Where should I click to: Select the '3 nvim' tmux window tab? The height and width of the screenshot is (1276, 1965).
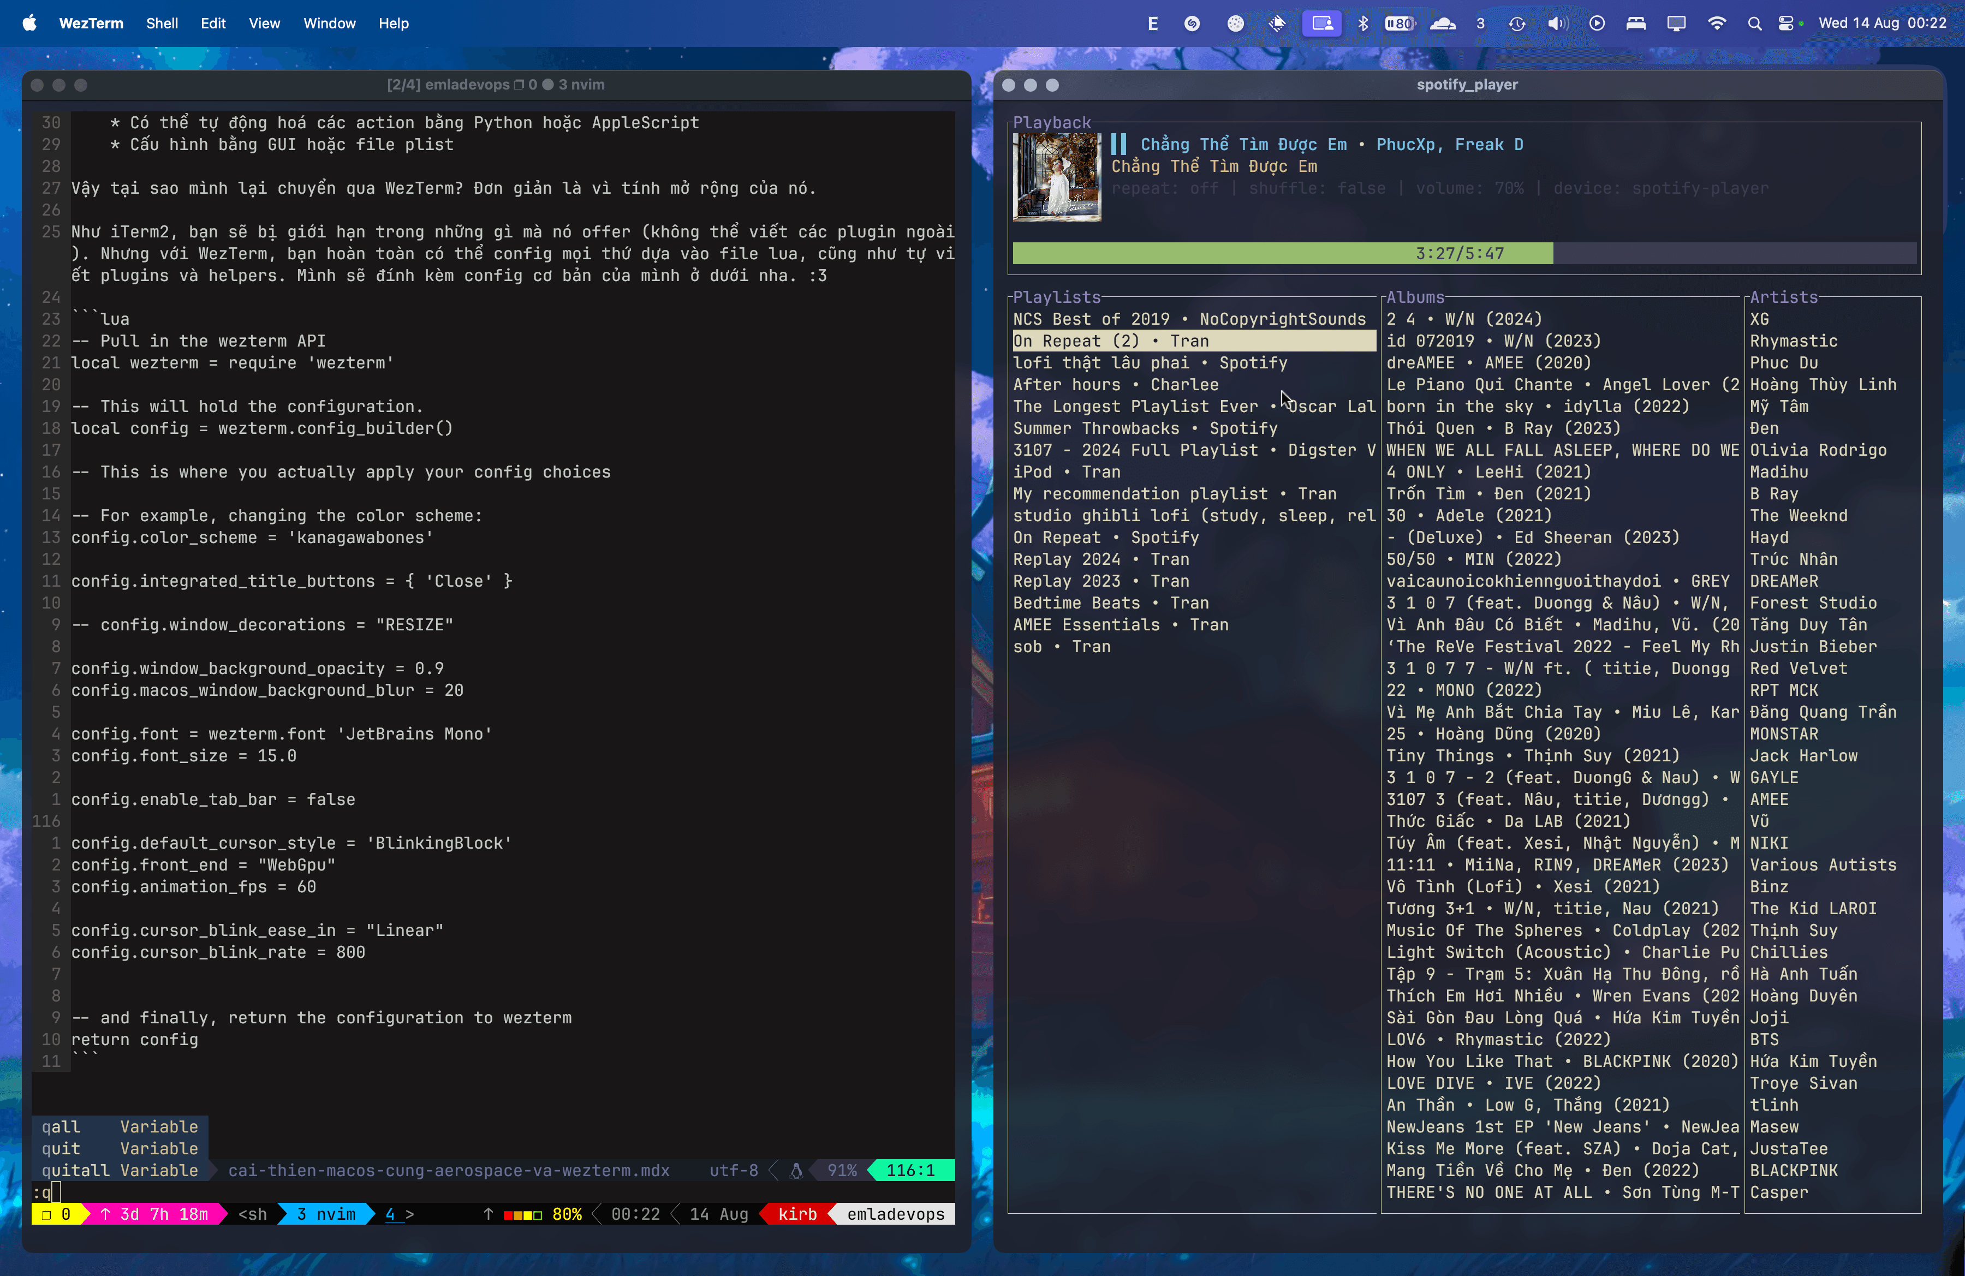click(x=326, y=1214)
